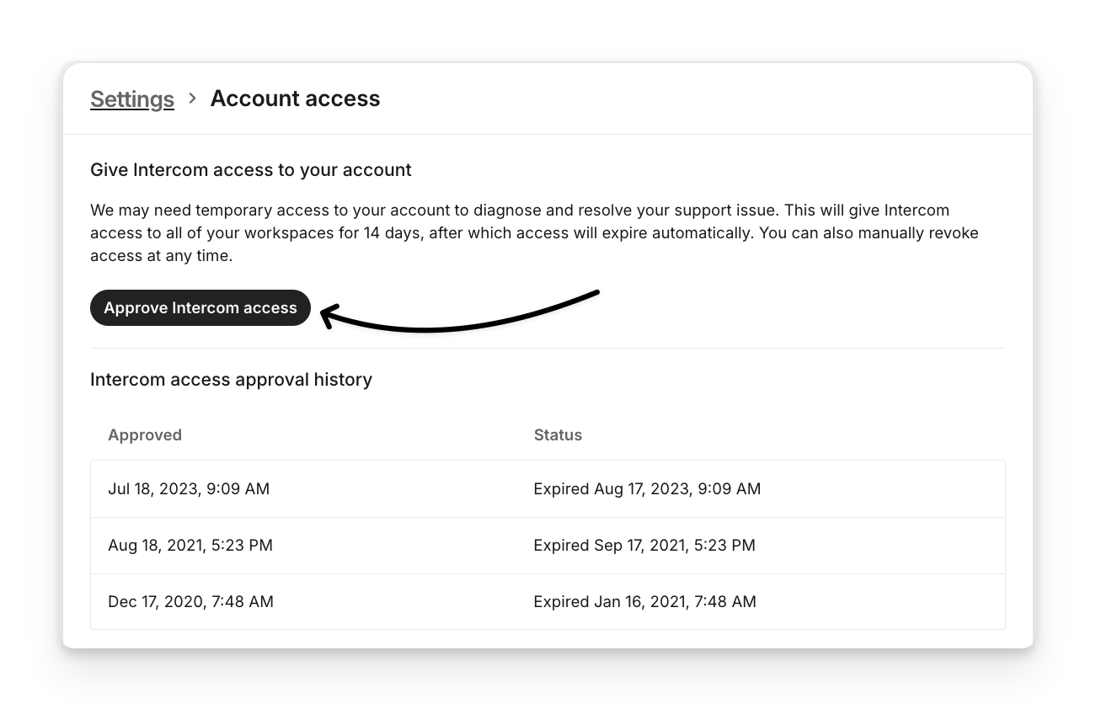The width and height of the screenshot is (1096, 709).
Task: Click the '14 days' text in the description
Action: click(x=392, y=233)
